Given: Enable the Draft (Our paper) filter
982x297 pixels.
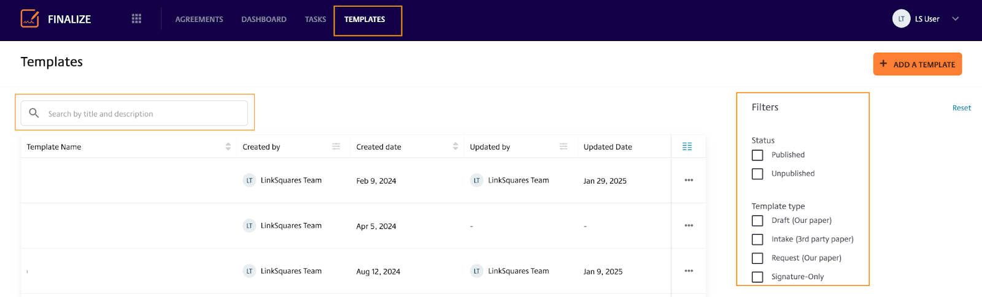Looking at the screenshot, I should point(757,220).
